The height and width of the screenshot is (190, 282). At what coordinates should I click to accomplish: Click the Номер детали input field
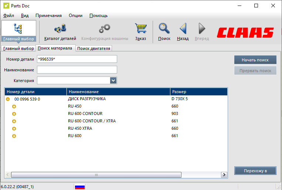click(77, 59)
